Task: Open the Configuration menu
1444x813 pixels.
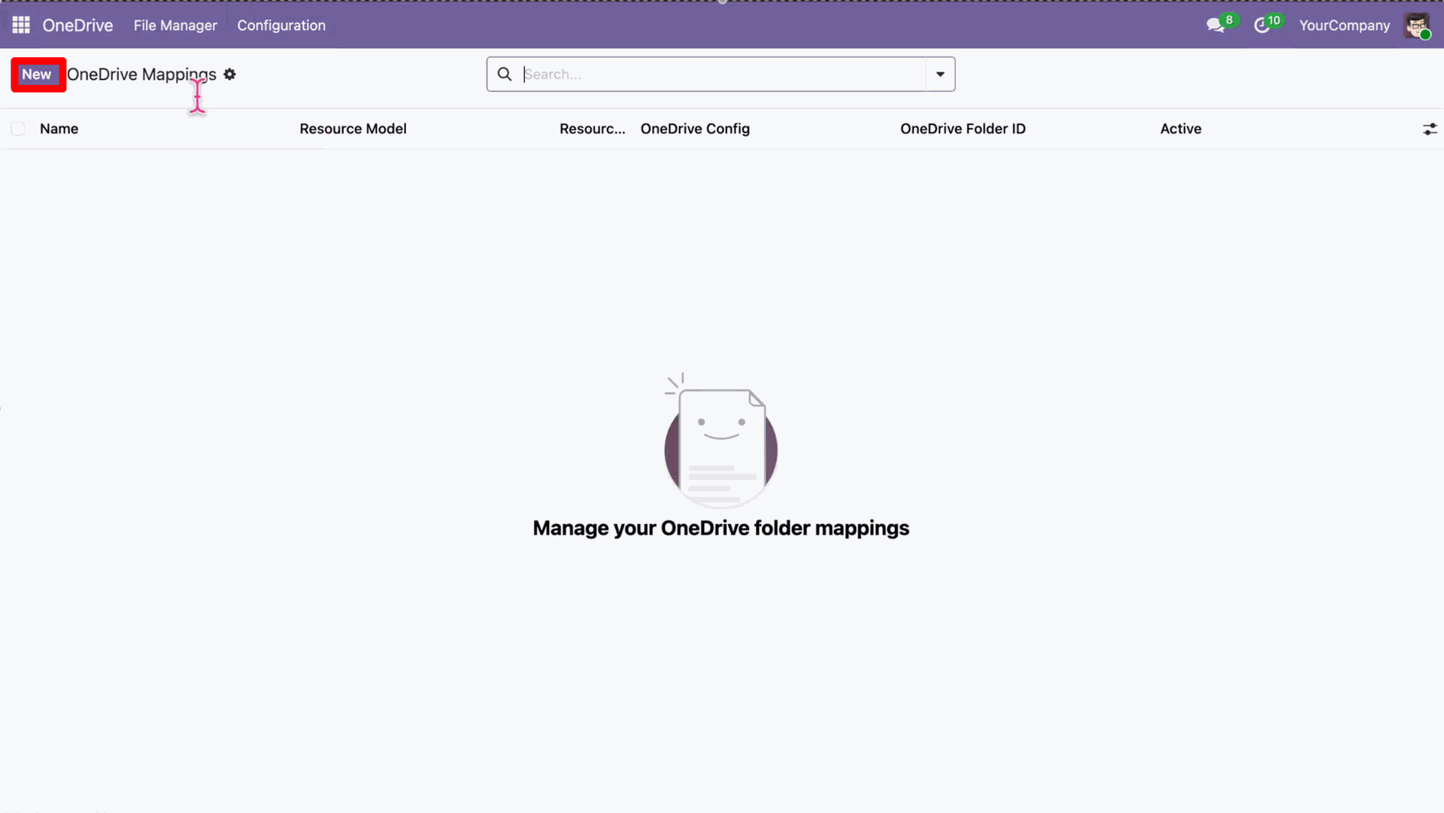Action: pyautogui.click(x=281, y=25)
